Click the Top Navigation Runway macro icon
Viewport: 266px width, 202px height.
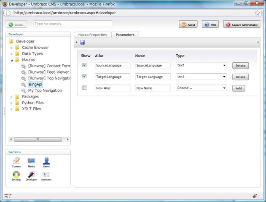(x=24, y=78)
